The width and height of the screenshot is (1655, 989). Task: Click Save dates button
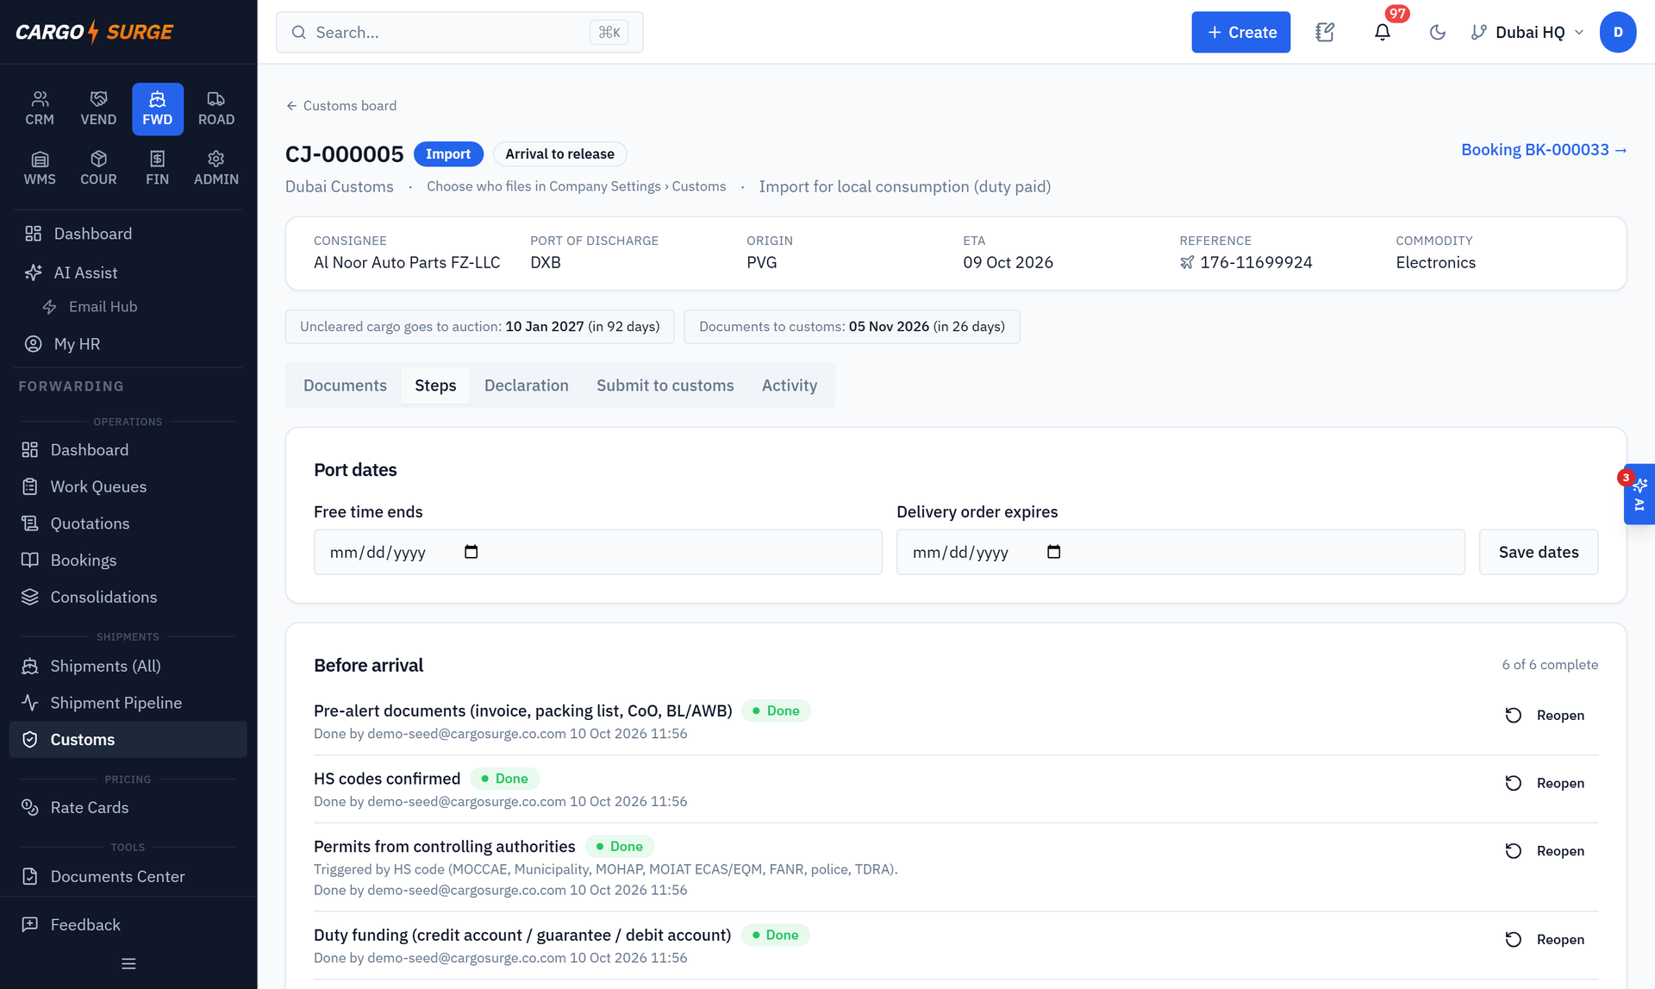(1539, 552)
